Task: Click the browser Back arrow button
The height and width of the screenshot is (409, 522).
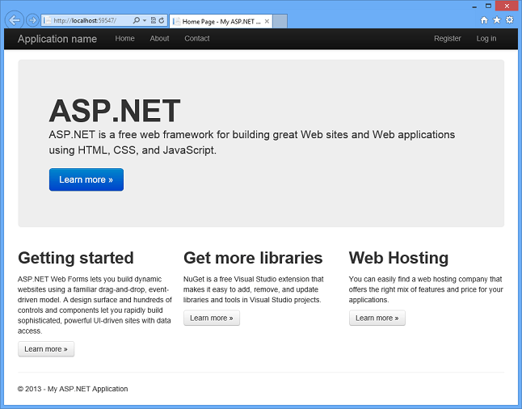Action: tap(14, 19)
